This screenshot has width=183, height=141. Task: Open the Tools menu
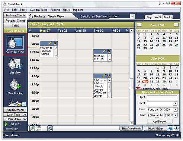[x=23, y=10]
